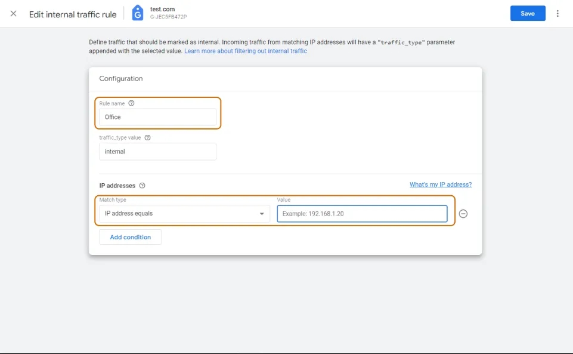The height and width of the screenshot is (354, 573).
Task: Open the What's my IP address link
Action: coord(441,184)
